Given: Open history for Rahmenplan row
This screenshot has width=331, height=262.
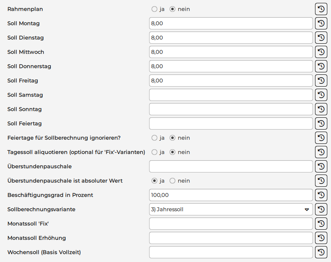Looking at the screenshot, I should (x=321, y=9).
